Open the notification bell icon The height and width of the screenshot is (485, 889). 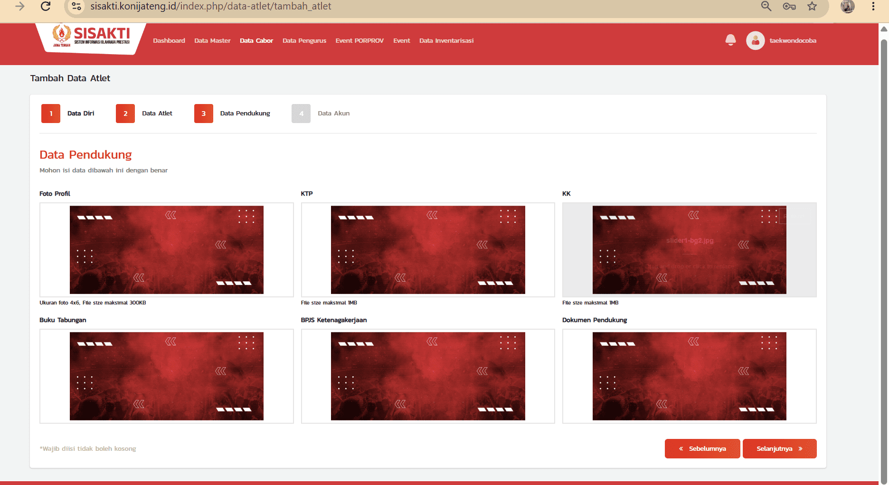coord(730,40)
